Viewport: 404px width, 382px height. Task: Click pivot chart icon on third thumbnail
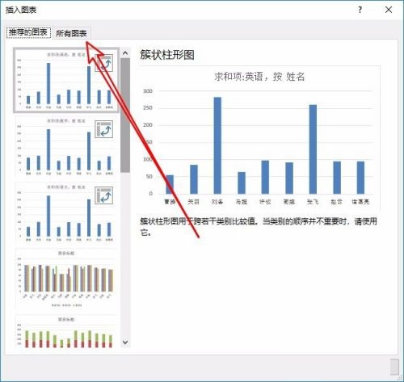pos(103,195)
